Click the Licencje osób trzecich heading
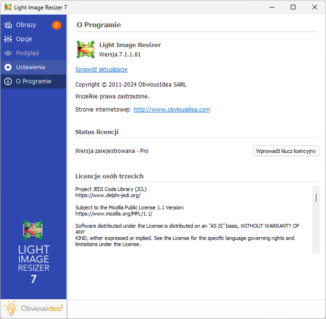Viewport: 326px width, 319px height. (109, 176)
